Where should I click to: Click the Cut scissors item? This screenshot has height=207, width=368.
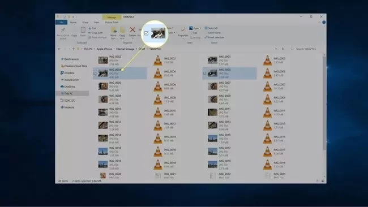(x=92, y=28)
